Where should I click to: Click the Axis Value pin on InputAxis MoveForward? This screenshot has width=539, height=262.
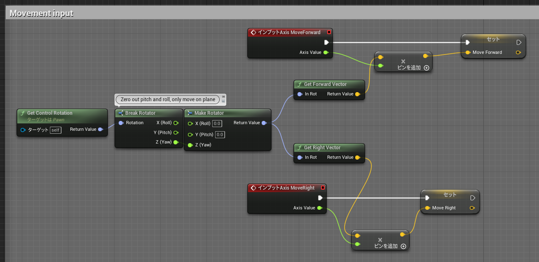[x=326, y=52]
